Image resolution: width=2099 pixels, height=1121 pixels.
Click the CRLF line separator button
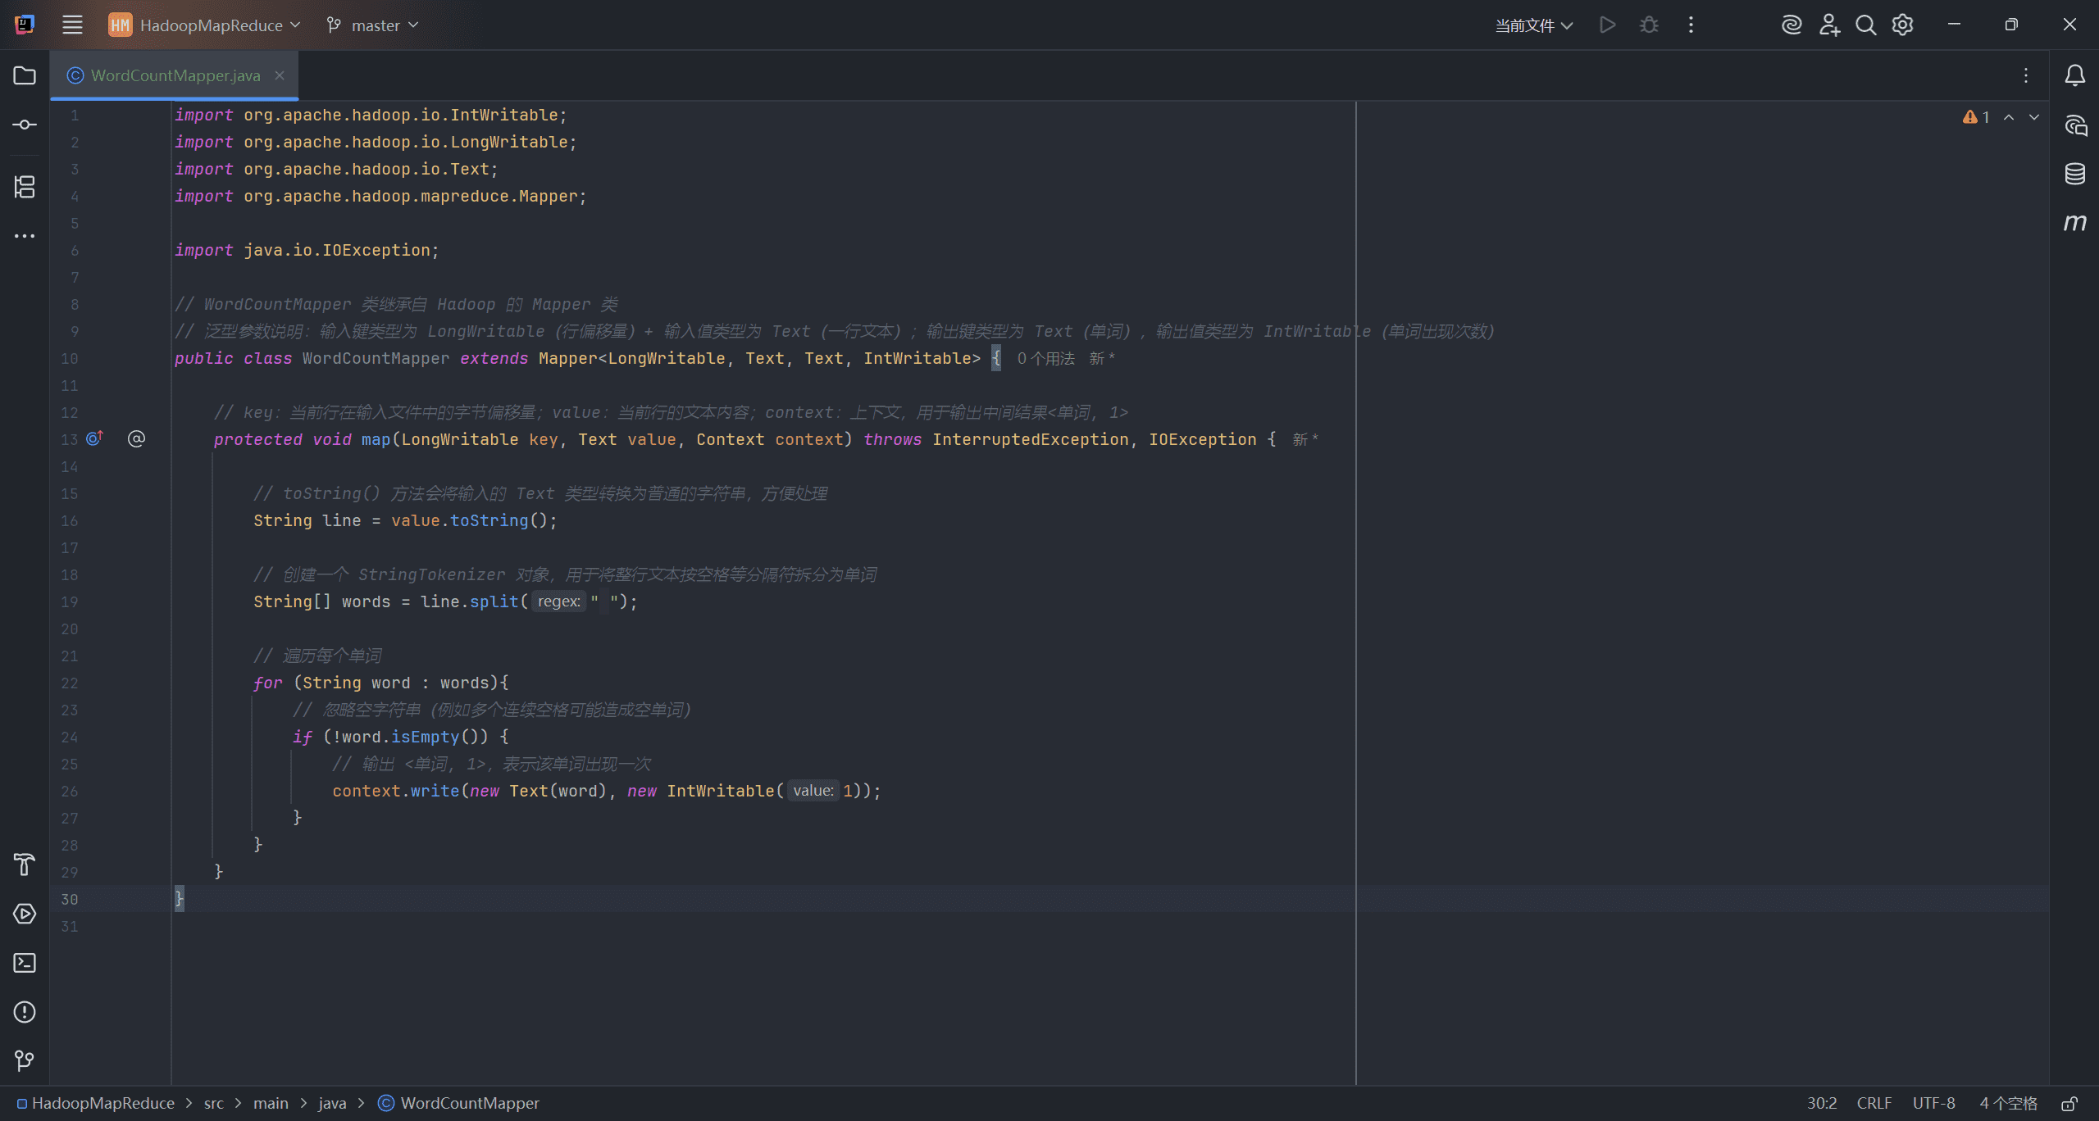click(x=1874, y=1104)
